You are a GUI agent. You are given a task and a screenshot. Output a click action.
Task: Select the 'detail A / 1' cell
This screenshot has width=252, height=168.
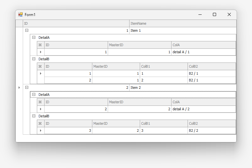click(204, 52)
